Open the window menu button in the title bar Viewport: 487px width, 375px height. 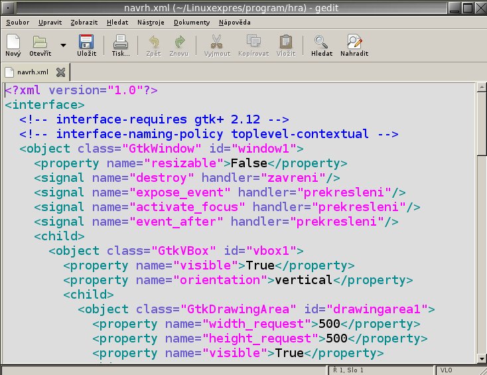(8, 8)
